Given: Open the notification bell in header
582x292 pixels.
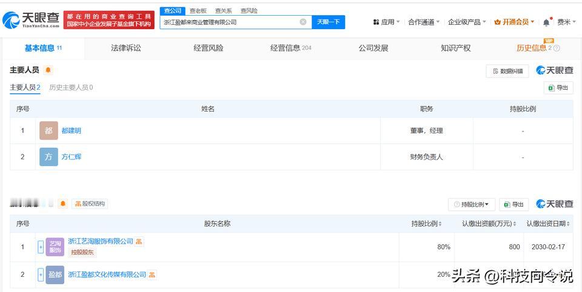Looking at the screenshot, I should click(x=547, y=22).
